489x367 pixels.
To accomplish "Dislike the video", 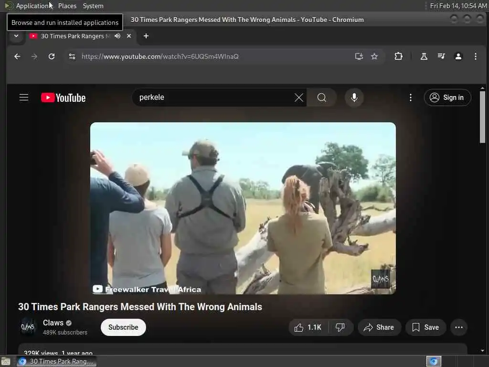I will coord(340,327).
